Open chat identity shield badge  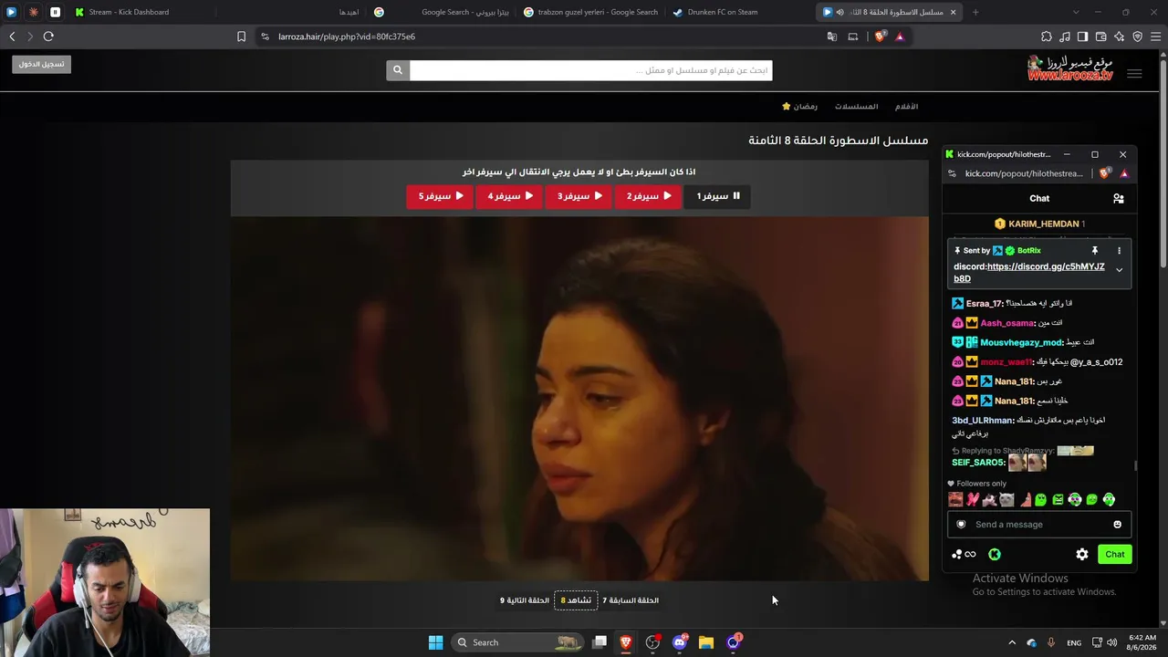point(961,525)
